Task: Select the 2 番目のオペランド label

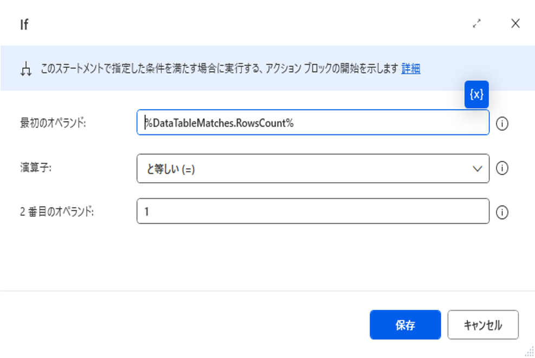Action: (57, 212)
